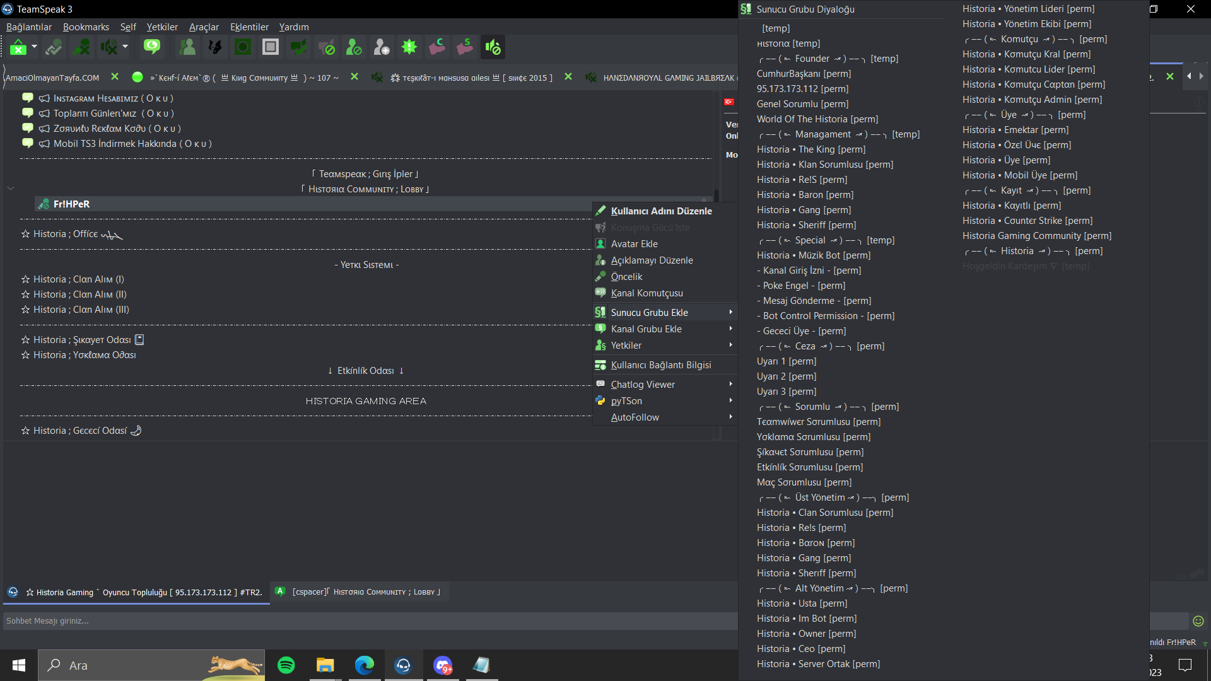
Task: Click the gray square toolbar icon
Action: [271, 47]
